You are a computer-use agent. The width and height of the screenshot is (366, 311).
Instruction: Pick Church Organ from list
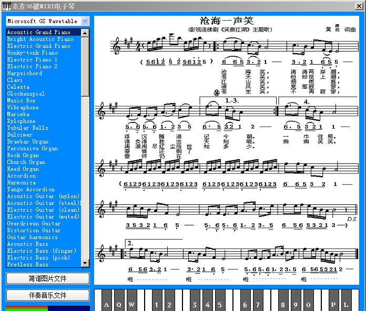(x=44, y=162)
